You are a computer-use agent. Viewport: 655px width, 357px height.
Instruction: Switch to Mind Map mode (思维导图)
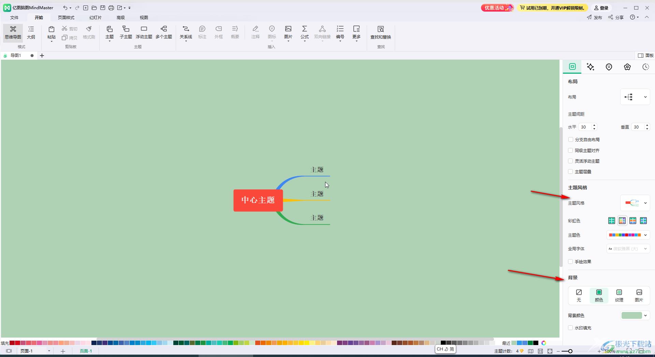point(13,33)
